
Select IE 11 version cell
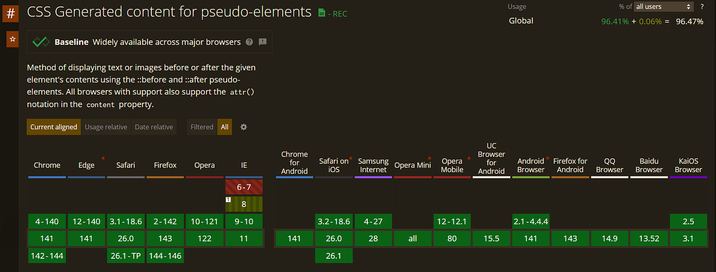pyautogui.click(x=244, y=239)
